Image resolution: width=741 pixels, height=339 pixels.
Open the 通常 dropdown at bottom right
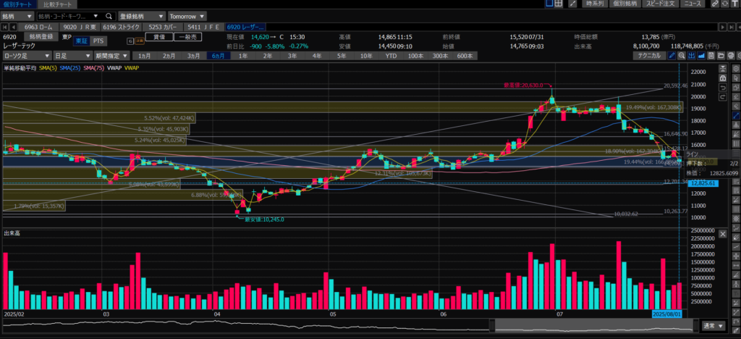[x=714, y=326]
